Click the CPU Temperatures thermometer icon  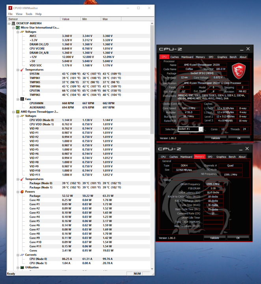coord(22,179)
